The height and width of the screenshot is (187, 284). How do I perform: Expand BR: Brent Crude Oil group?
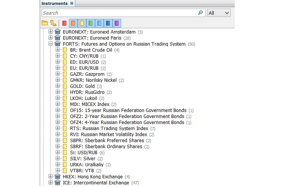58,50
